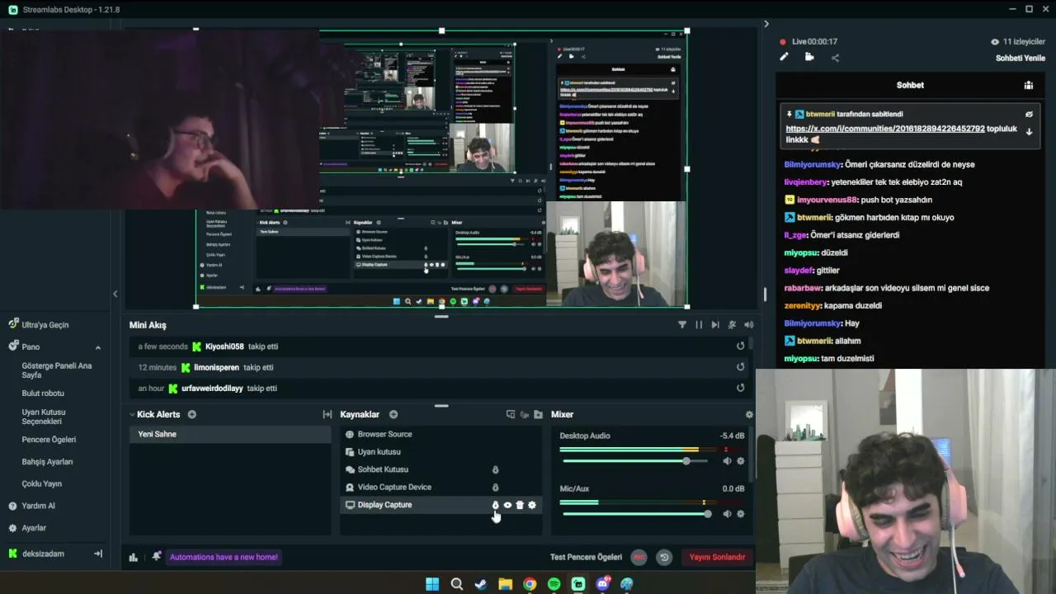1056x594 pixels.
Task: Collapse the chat panel with the arrow
Action: [x=766, y=24]
